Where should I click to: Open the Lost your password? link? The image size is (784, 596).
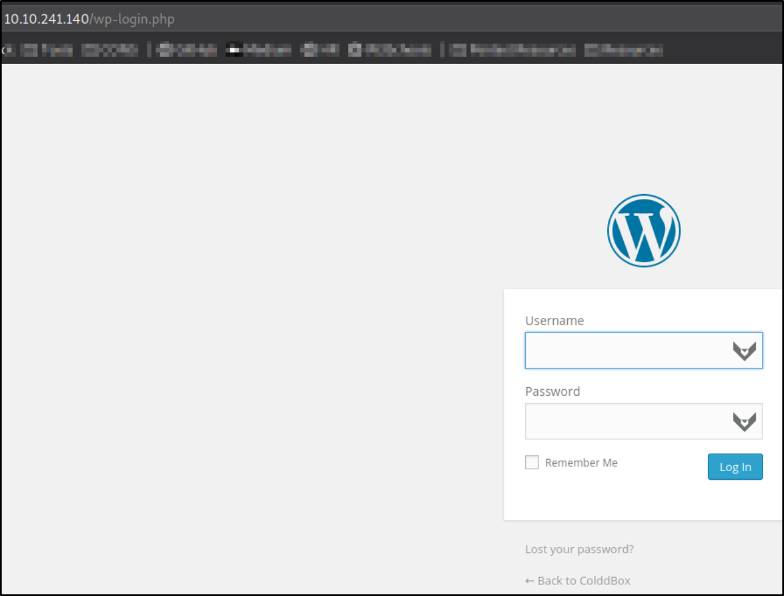pos(579,549)
